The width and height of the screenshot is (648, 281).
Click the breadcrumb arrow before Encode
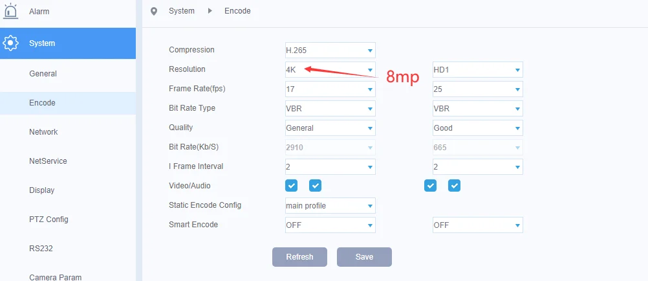[x=210, y=11]
